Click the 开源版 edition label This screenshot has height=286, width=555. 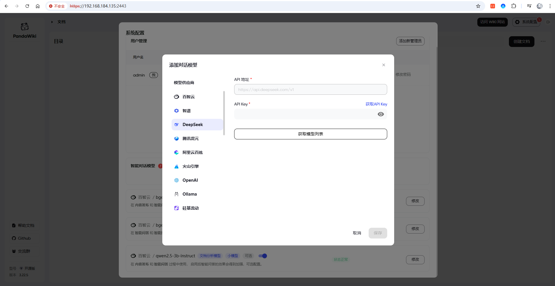coord(30,269)
